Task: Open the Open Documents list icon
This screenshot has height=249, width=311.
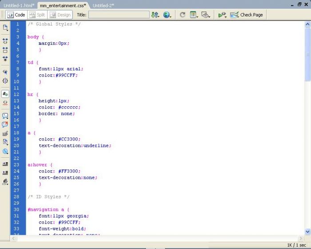Action: pos(5,28)
